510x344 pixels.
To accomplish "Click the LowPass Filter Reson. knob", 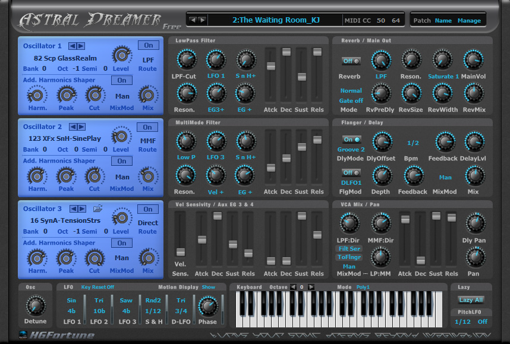I will click(187, 93).
